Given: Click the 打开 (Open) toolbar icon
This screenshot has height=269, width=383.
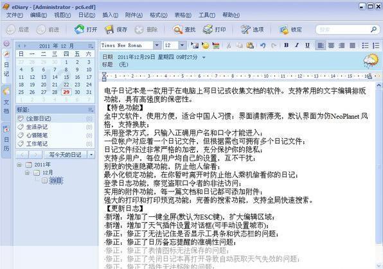Looking at the screenshot, I should click(80, 30).
